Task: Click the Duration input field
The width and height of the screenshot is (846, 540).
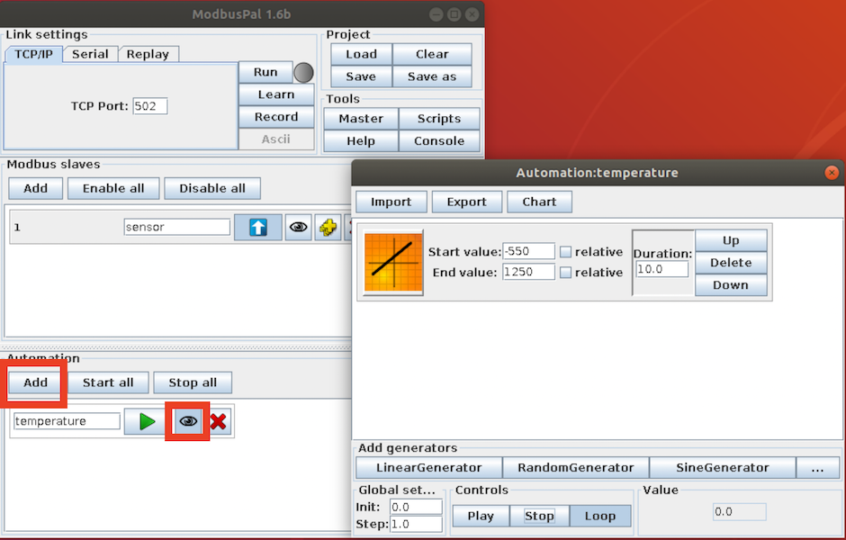Action: pyautogui.click(x=662, y=269)
